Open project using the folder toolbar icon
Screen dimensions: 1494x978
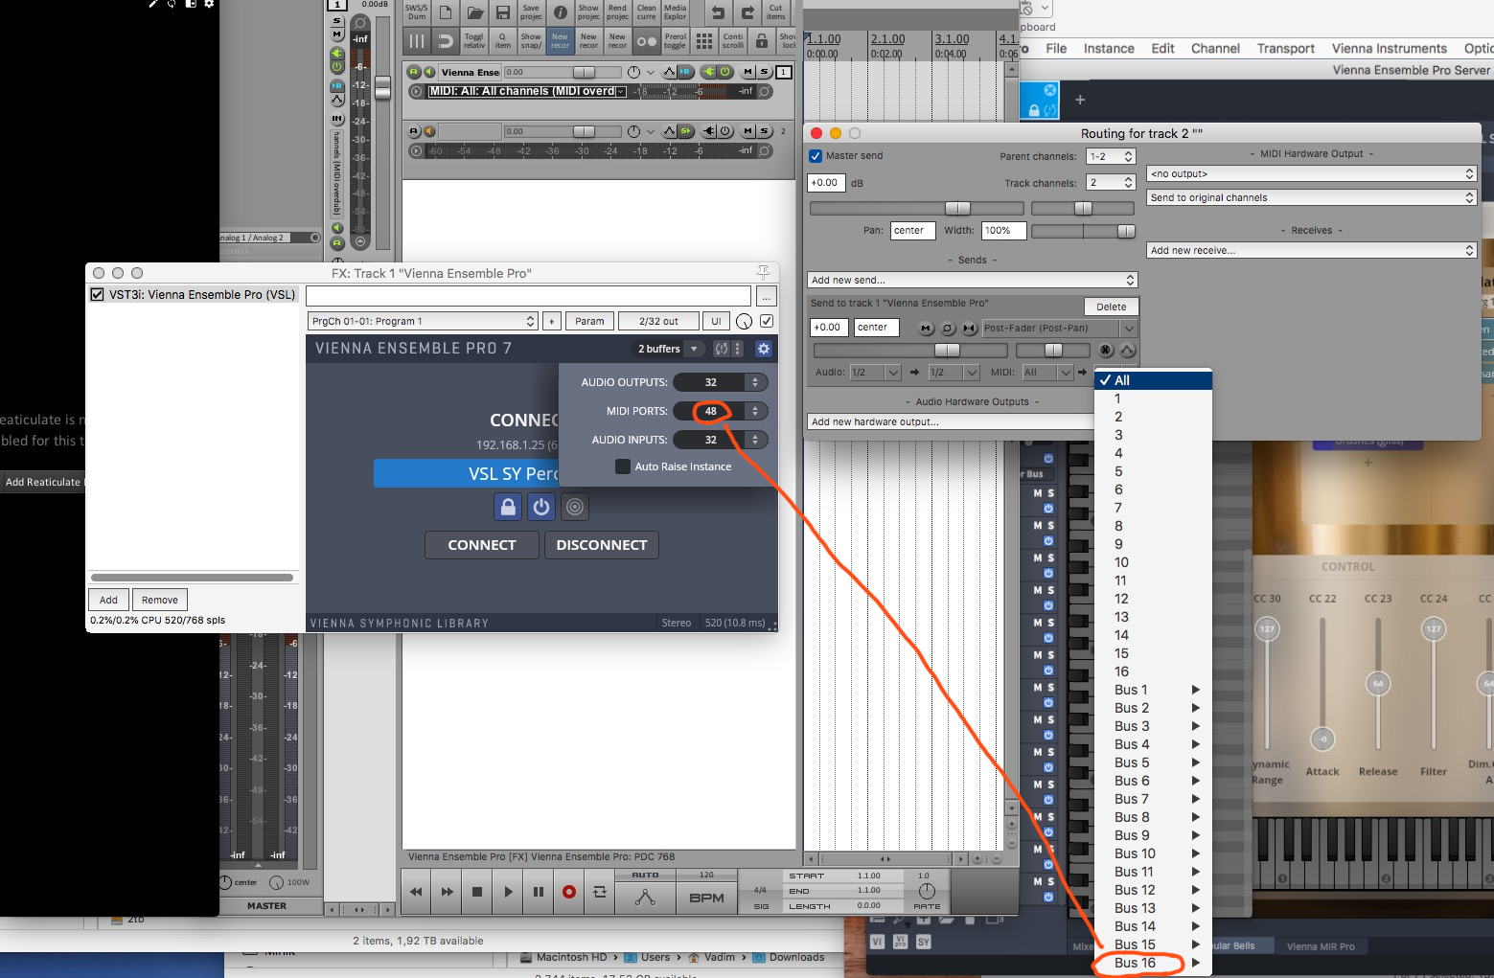474,12
